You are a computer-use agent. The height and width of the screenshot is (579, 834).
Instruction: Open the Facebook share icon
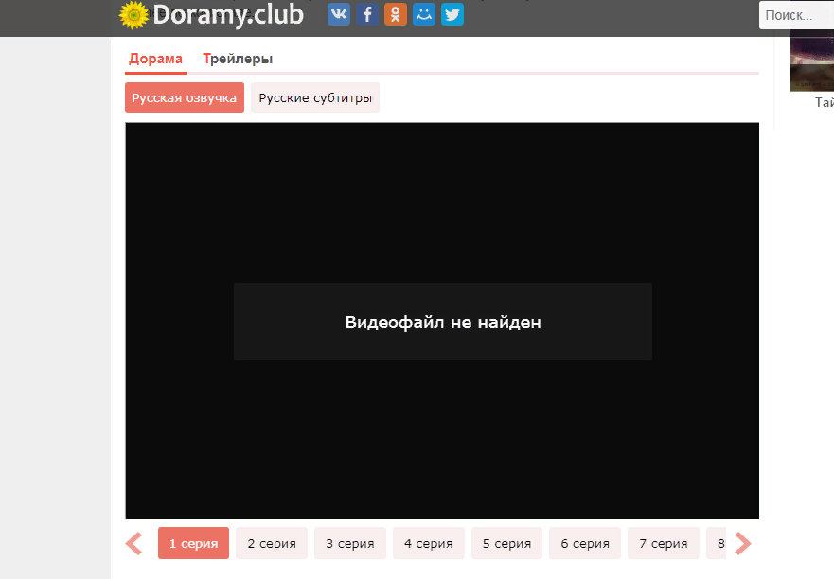pos(367,14)
